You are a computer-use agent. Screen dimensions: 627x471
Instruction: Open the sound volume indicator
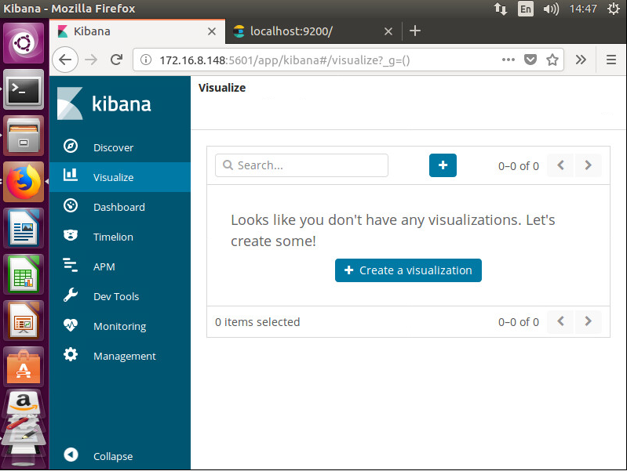click(x=551, y=9)
